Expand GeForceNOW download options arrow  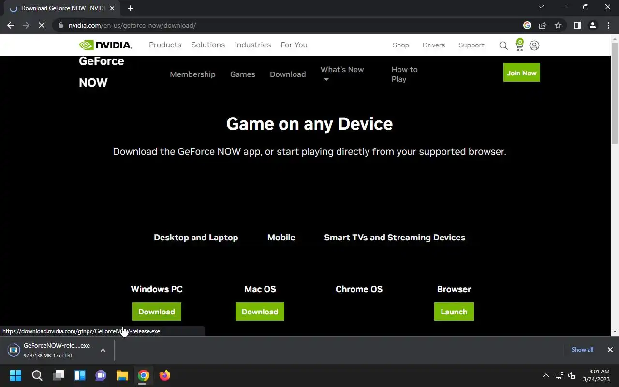coord(103,350)
